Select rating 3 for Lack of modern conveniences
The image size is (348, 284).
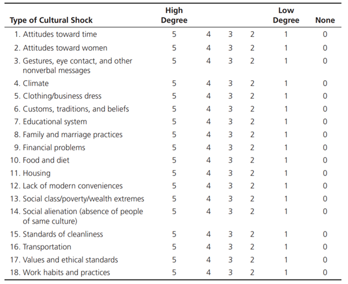[230, 186]
